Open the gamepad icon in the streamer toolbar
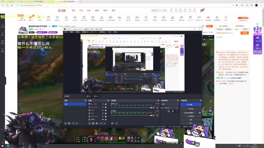Image resolution: width=264 pixels, height=148 pixels. pyautogui.click(x=199, y=17)
